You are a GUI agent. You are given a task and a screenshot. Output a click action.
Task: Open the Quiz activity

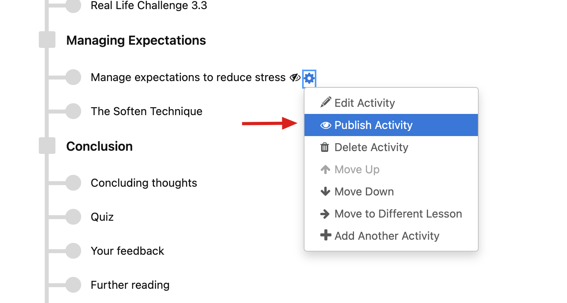click(x=102, y=217)
